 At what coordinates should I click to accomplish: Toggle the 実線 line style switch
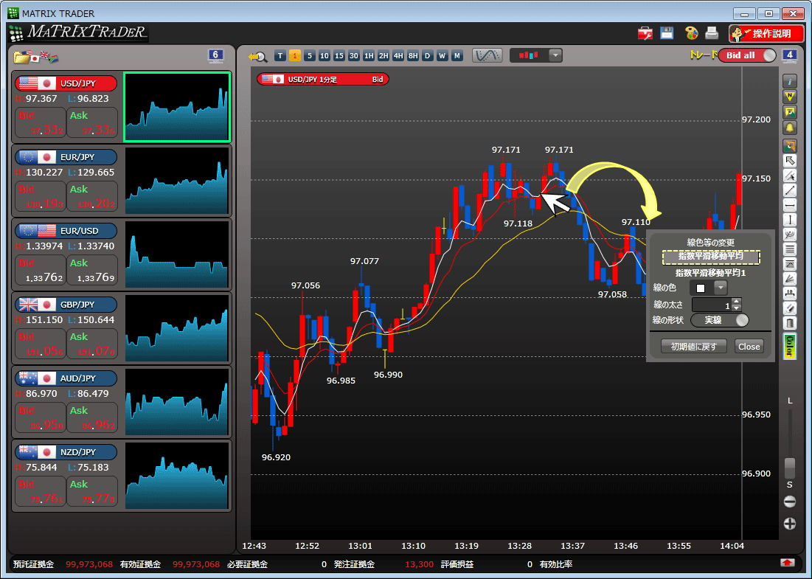click(720, 320)
